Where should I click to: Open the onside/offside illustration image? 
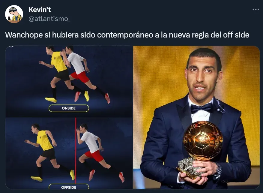69,117
